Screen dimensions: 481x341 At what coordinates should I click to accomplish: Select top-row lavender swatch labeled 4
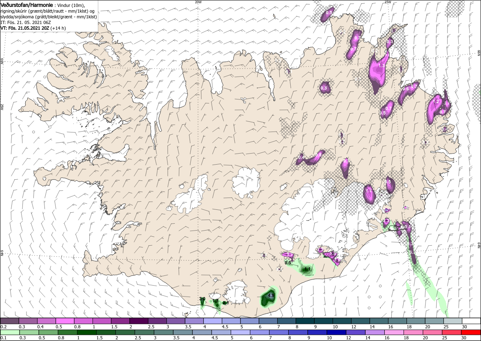click(x=213, y=321)
